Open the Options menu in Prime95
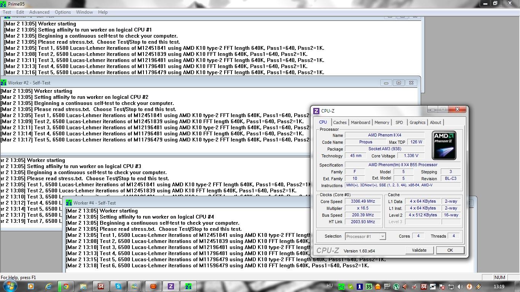This screenshot has height=292, width=520. 63,12
